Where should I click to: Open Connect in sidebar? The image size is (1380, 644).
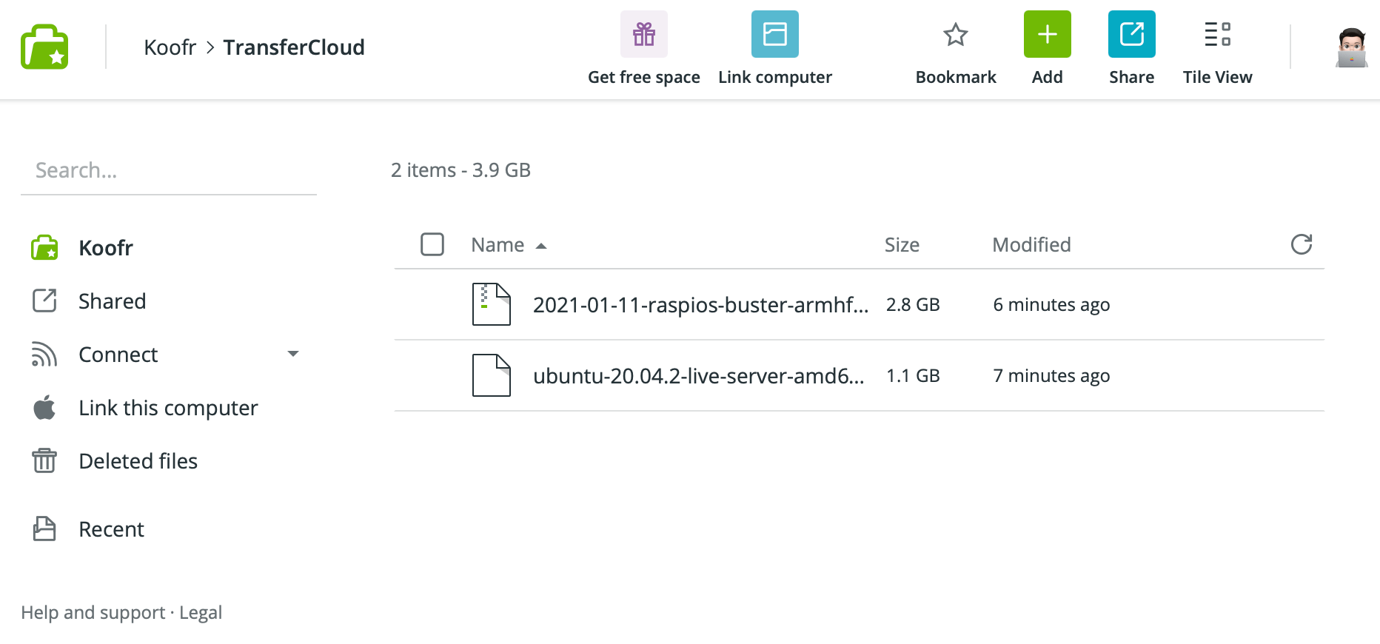pyautogui.click(x=118, y=355)
